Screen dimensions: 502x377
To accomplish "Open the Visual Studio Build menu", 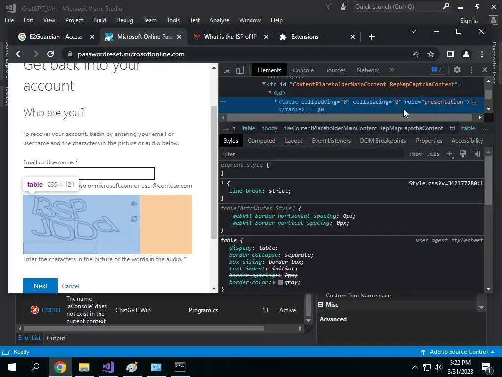I will click(100, 20).
